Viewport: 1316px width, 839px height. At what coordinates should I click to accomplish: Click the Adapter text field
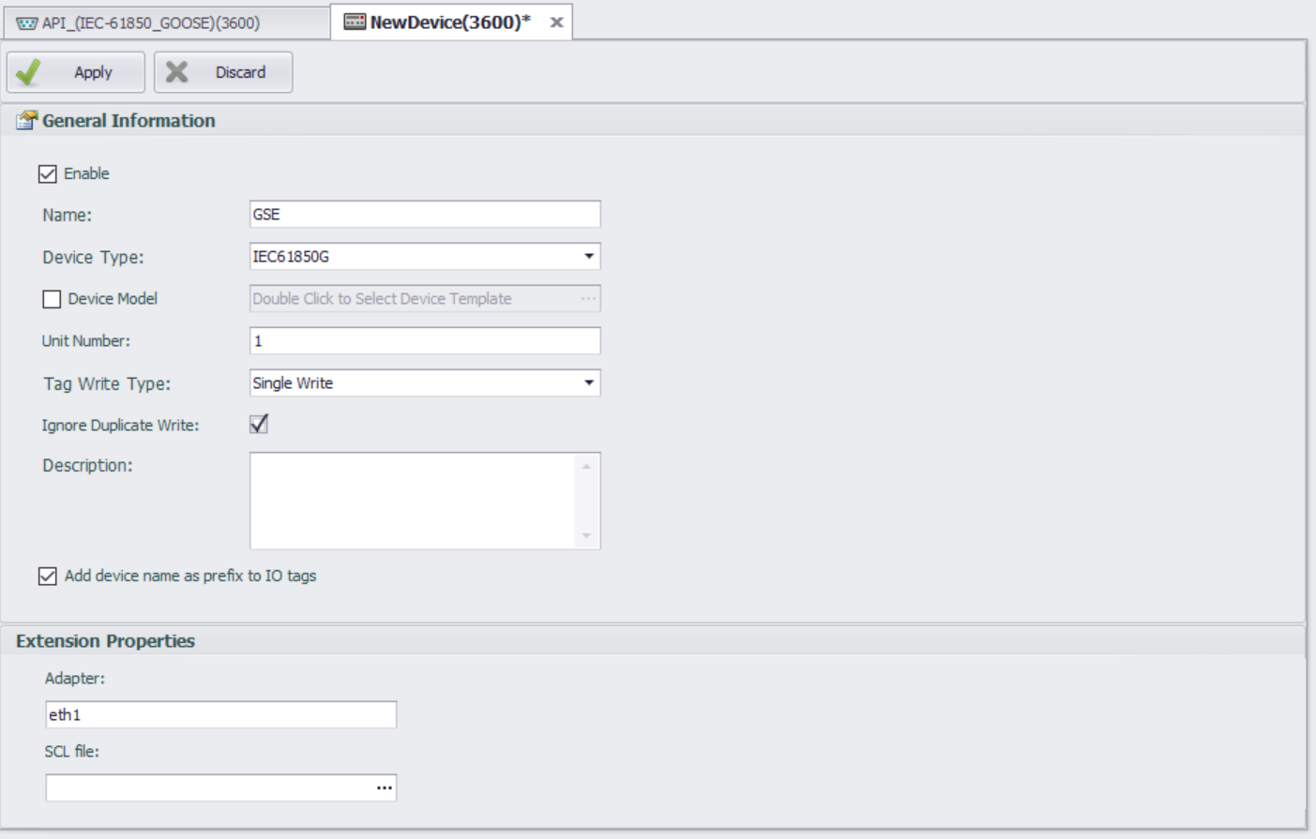(220, 714)
